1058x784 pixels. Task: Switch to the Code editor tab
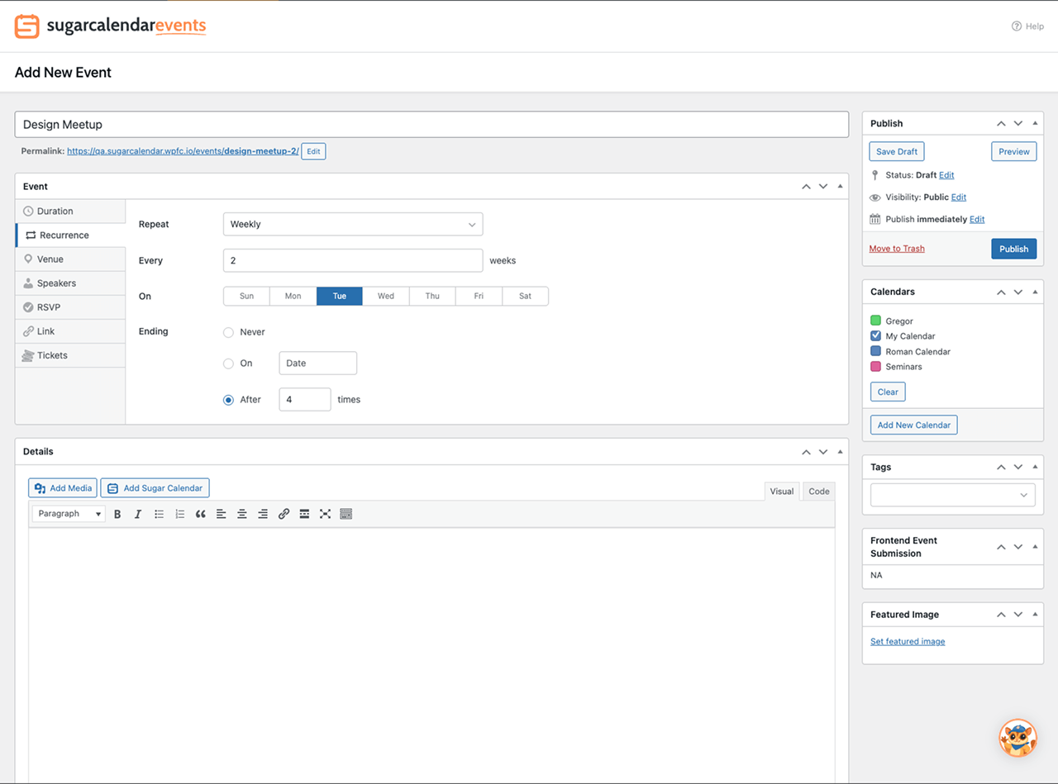pos(818,492)
